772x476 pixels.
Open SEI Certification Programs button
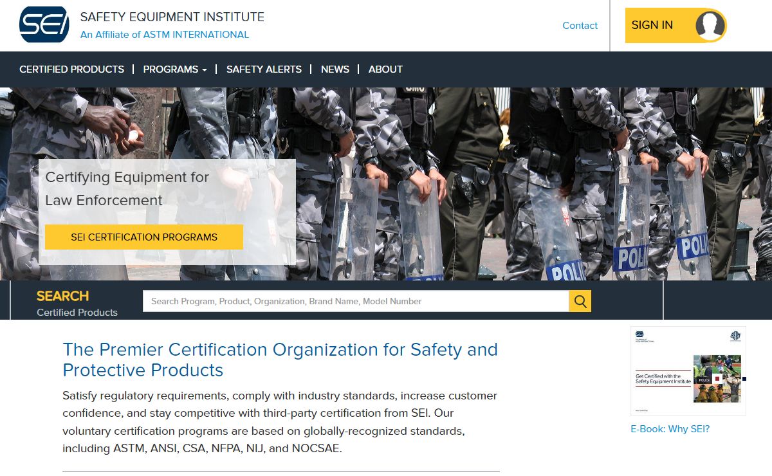click(x=144, y=237)
